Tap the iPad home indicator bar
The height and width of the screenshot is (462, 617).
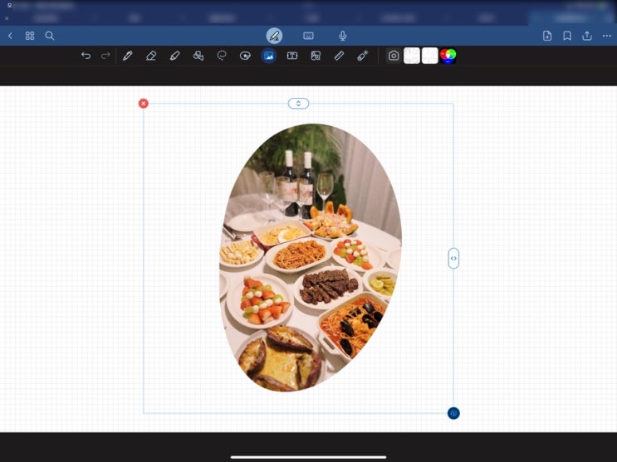click(x=309, y=457)
